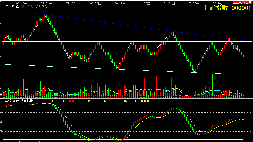Select the white horizontal price line
This screenshot has height=142, width=253.
(x=127, y=42)
